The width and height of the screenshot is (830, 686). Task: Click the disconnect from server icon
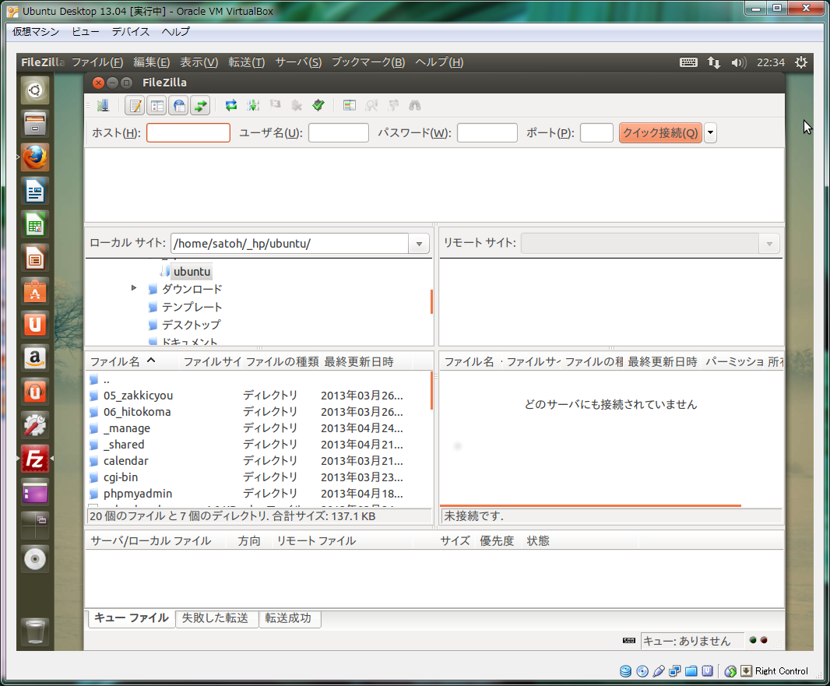point(297,105)
